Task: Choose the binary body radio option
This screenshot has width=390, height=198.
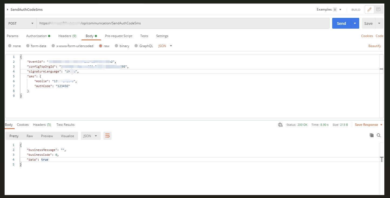Action: pos(116,46)
